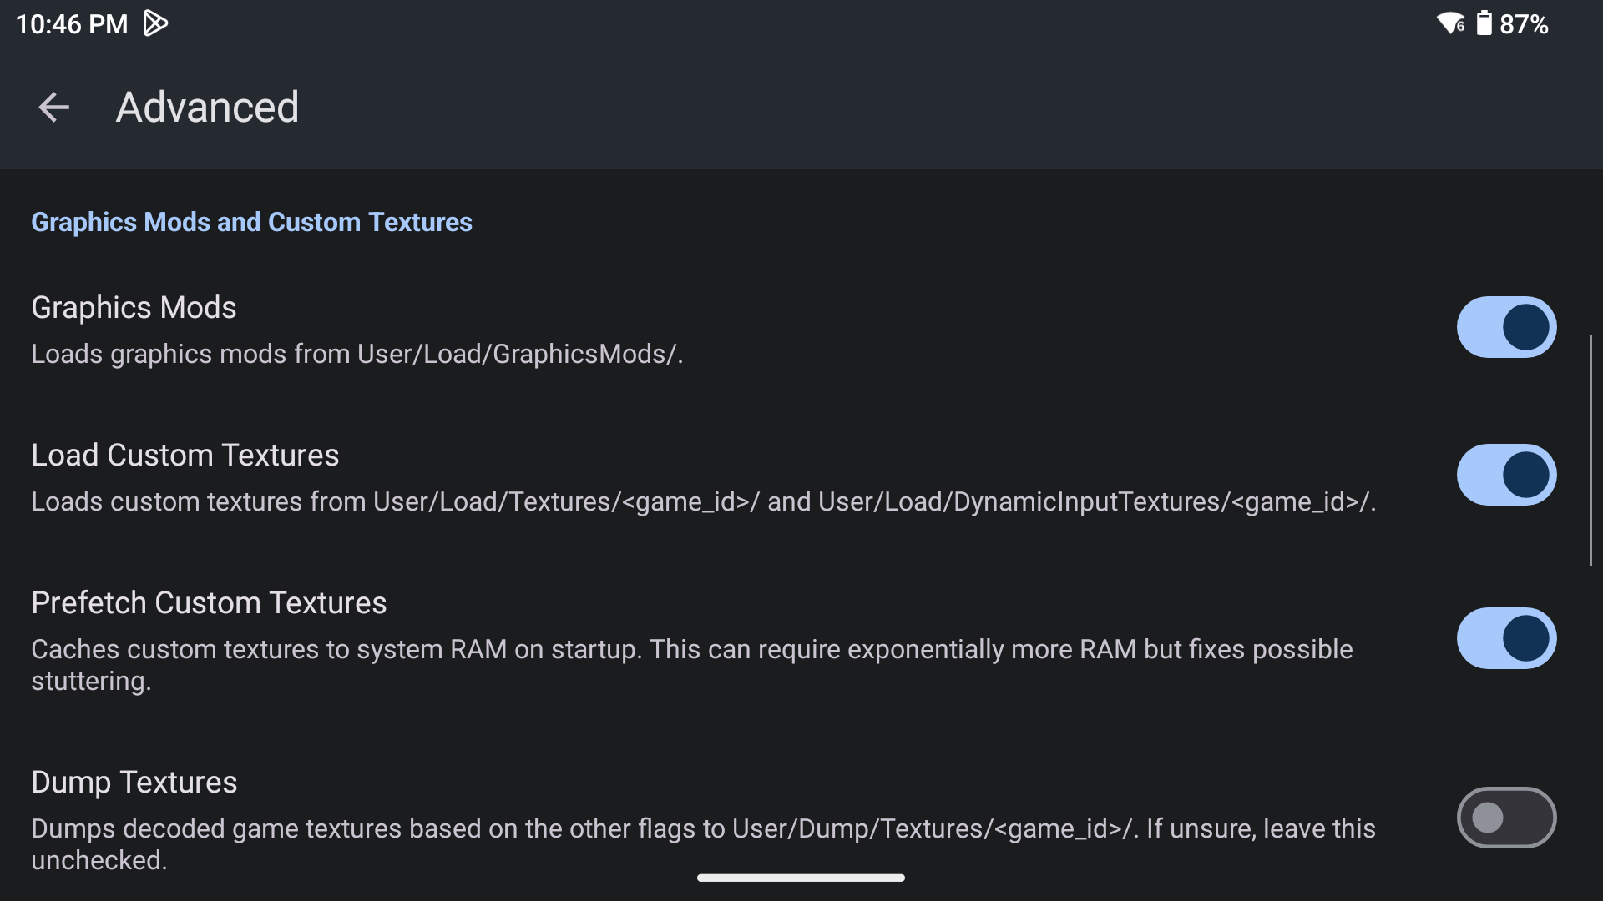Tap the 10:46 PM clock

[72, 23]
